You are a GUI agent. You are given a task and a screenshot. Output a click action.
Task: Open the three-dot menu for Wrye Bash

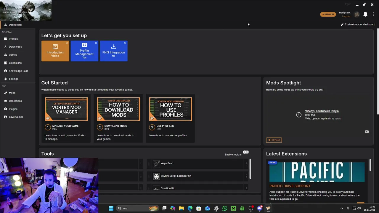(246, 163)
